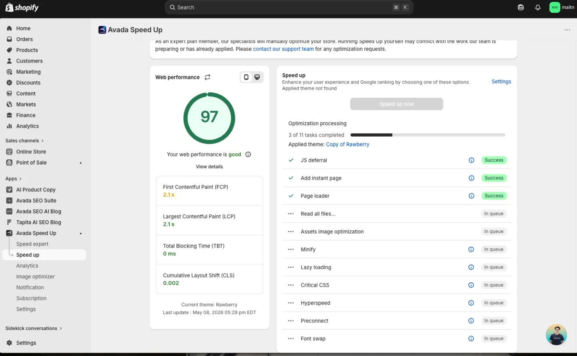The height and width of the screenshot is (356, 577).
Task: Show info tooltip beside web performance good
Action: click(x=248, y=155)
